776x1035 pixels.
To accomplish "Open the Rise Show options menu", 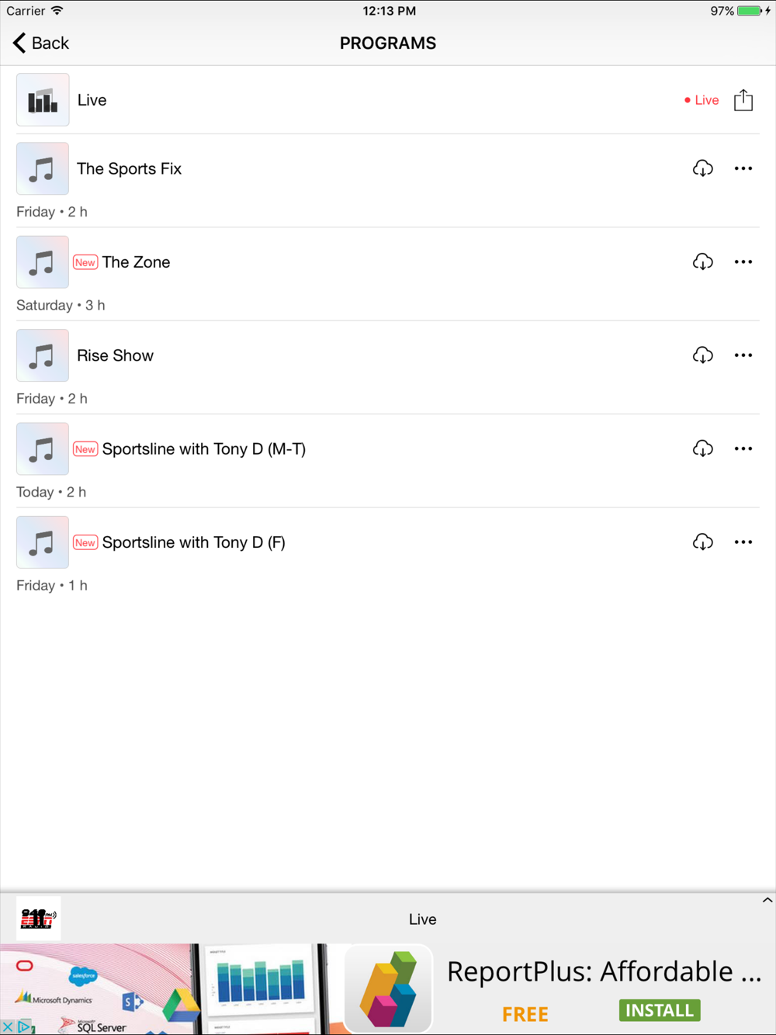I will tap(743, 355).
